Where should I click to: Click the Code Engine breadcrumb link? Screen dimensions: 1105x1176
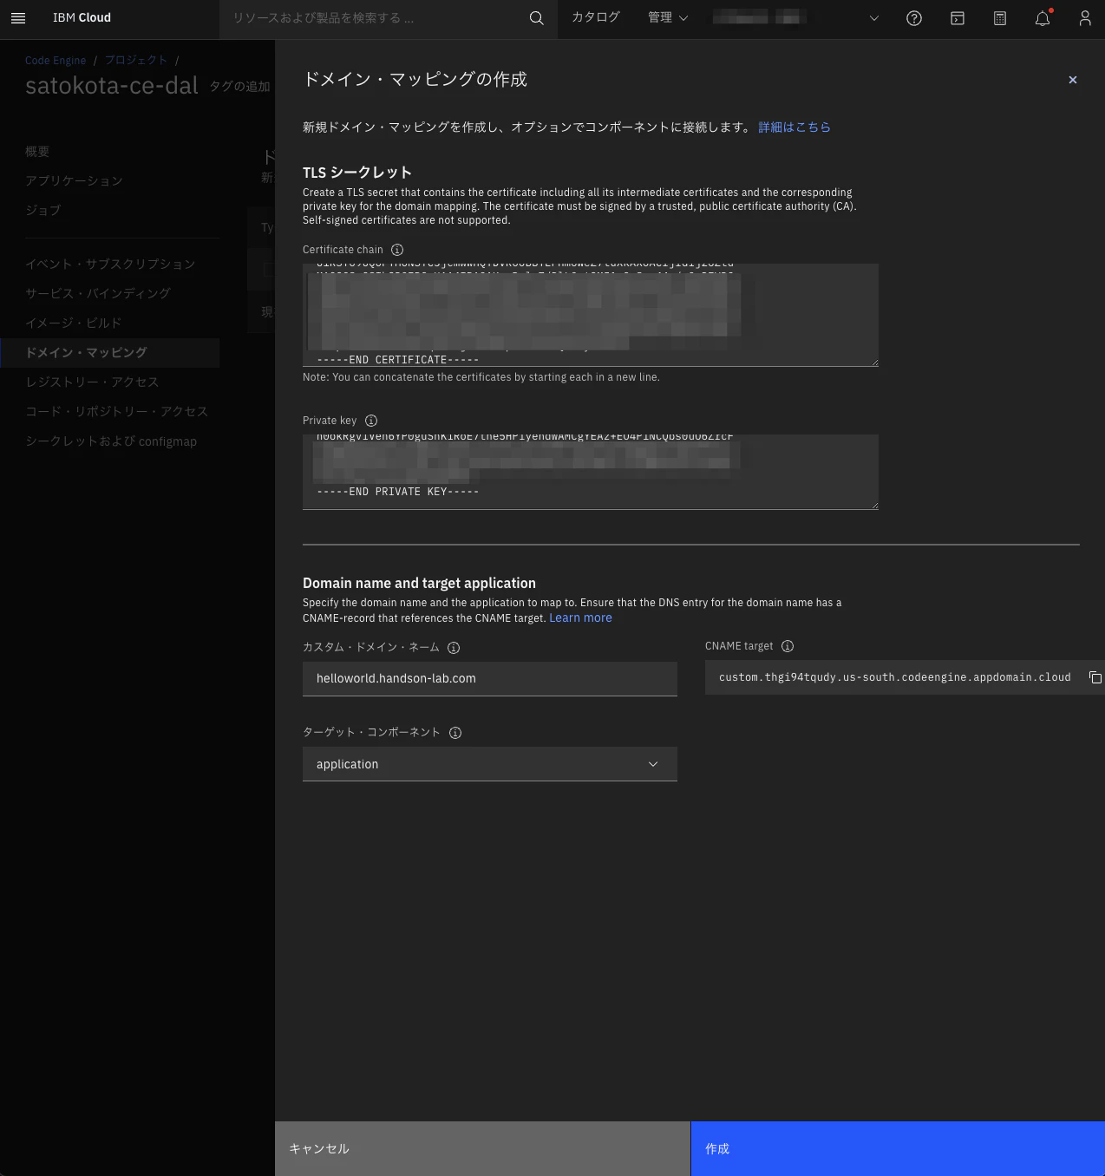click(56, 61)
